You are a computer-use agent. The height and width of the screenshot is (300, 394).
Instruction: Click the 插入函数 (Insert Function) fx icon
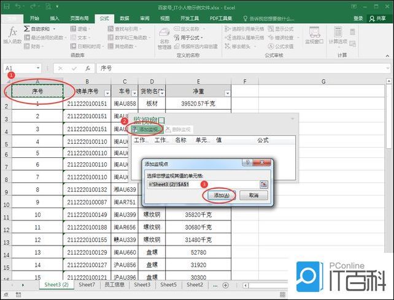click(12, 36)
